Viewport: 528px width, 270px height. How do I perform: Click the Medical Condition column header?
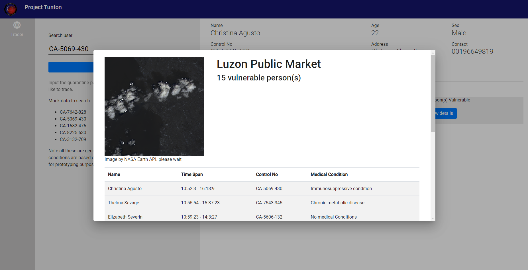coord(329,175)
